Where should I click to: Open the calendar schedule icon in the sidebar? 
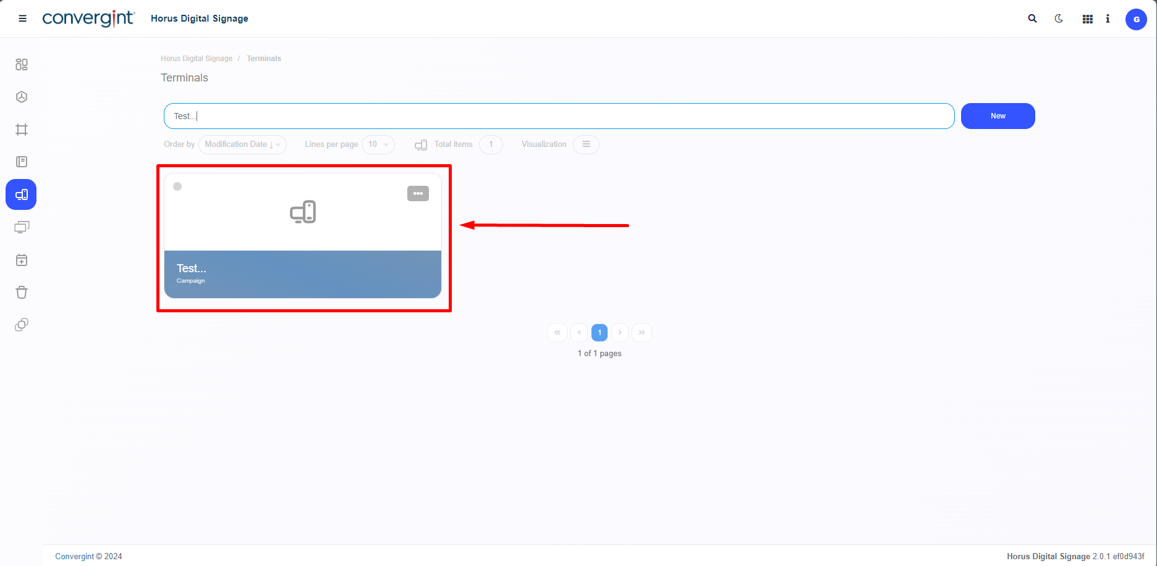click(x=22, y=260)
